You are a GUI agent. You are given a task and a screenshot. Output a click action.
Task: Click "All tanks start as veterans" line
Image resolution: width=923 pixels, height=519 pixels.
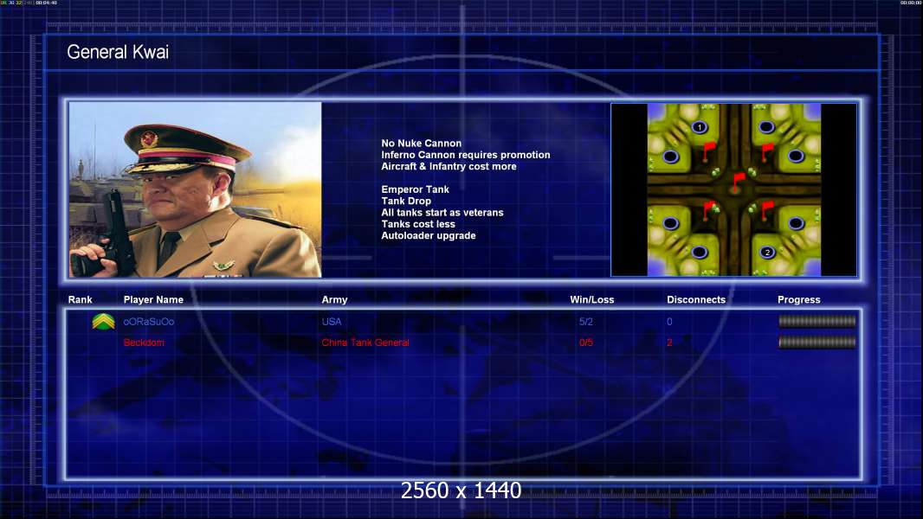point(442,212)
